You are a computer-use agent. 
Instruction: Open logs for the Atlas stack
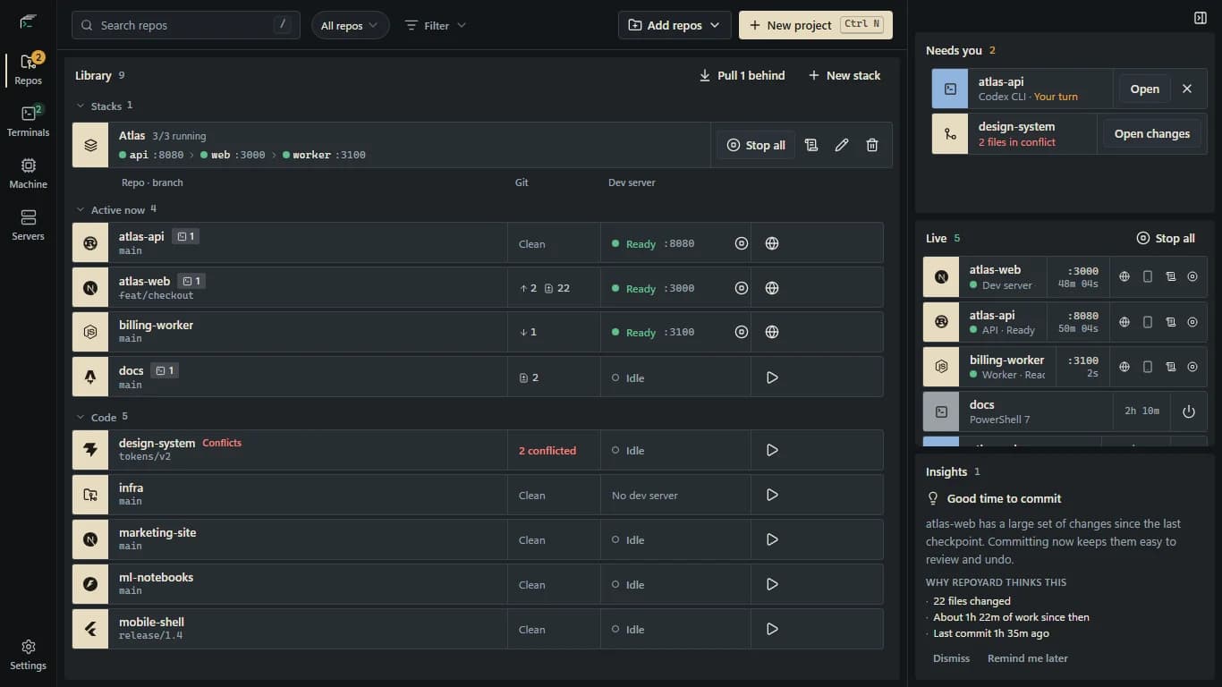811,145
